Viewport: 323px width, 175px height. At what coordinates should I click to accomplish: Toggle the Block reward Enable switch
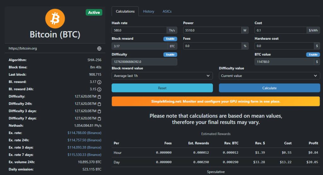click(170, 39)
